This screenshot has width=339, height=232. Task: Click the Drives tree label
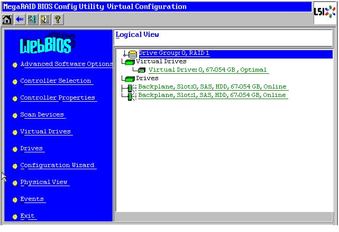pyautogui.click(x=147, y=78)
